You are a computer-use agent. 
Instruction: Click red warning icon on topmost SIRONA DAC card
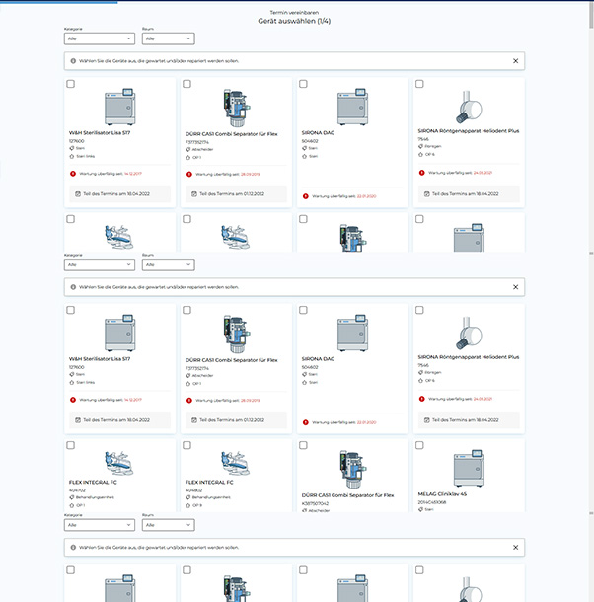point(306,196)
